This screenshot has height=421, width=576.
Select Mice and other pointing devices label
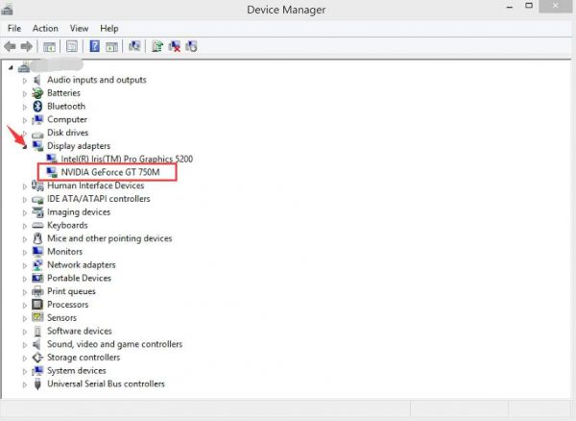(x=109, y=238)
